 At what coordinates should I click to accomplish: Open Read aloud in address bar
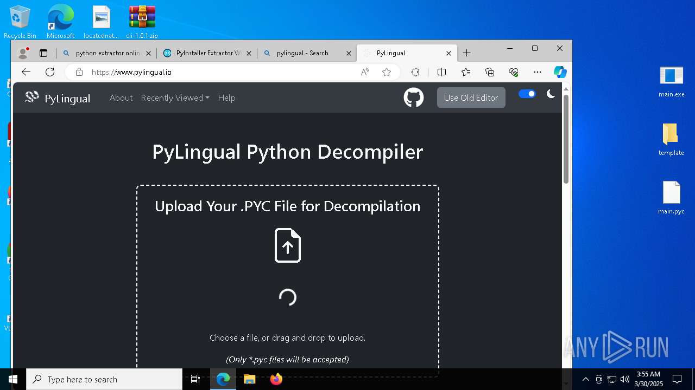tap(365, 72)
